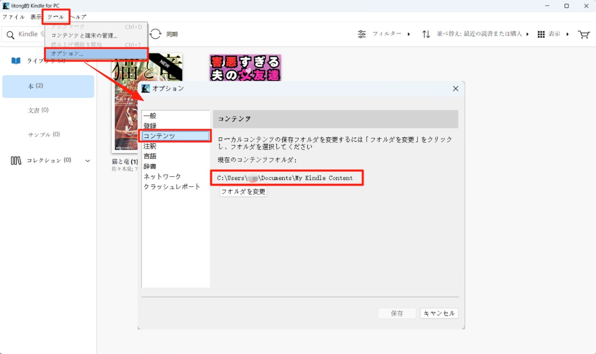The width and height of the screenshot is (596, 354).
Task: Select クラッシュレポート in options list
Action: click(172, 187)
